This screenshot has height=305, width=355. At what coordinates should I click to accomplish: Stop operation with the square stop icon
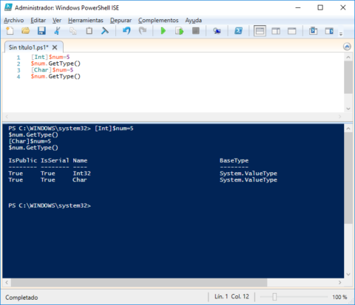tap(196, 31)
